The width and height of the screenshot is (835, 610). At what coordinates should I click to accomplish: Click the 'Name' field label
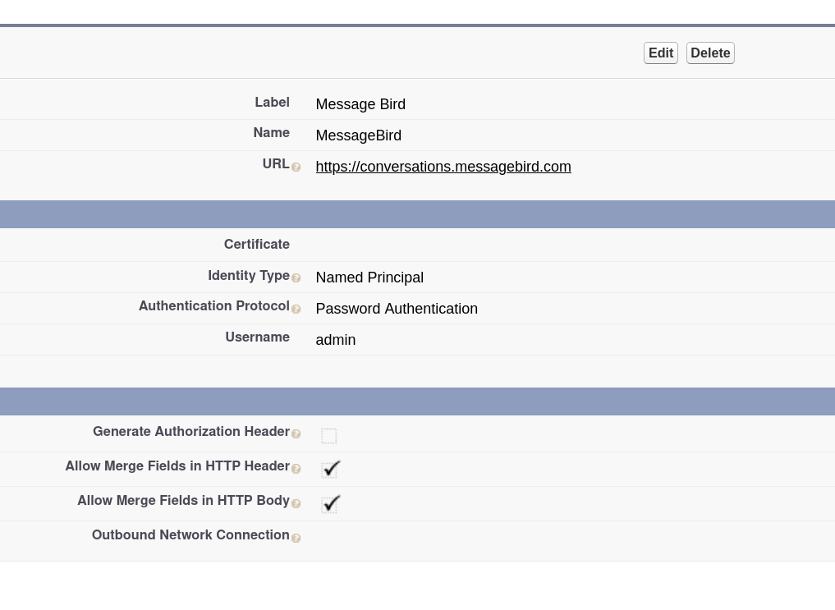(x=272, y=132)
